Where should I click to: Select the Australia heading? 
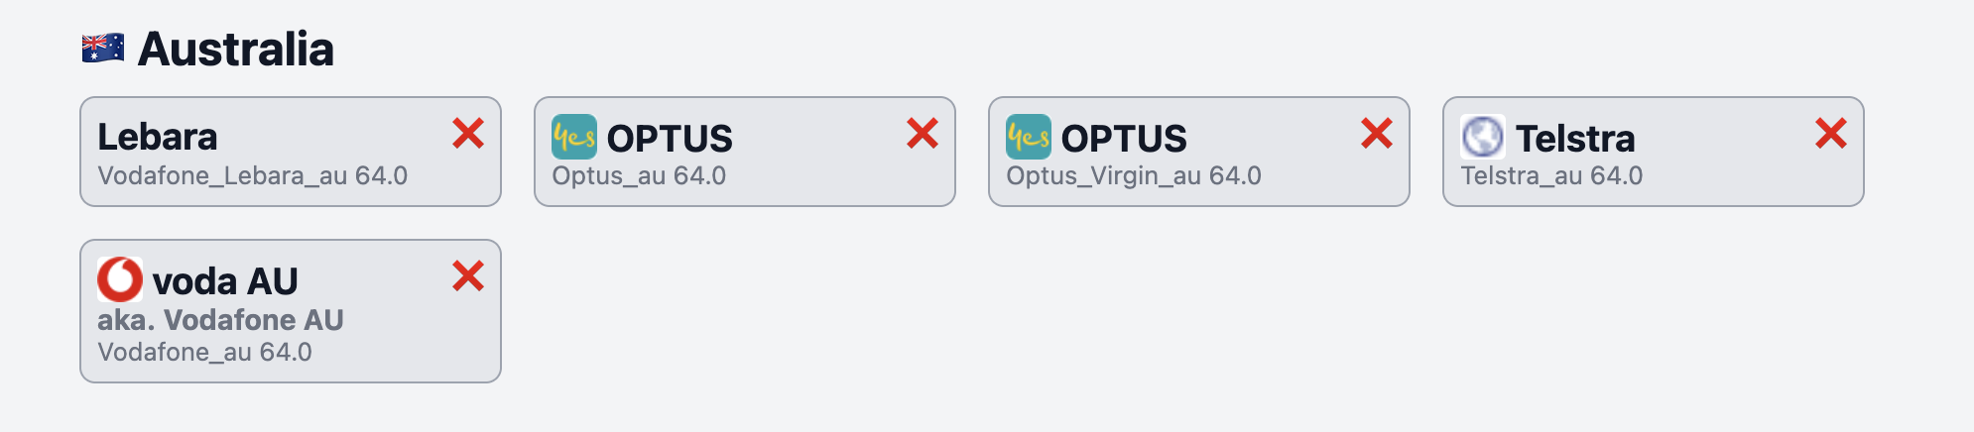[x=236, y=49]
